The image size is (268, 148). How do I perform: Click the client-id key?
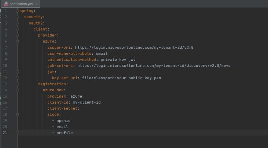[58, 102]
